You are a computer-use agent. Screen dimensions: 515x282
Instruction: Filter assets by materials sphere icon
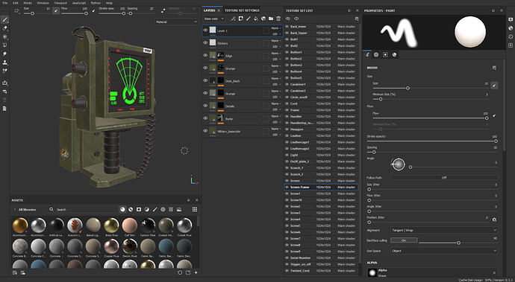[x=122, y=209]
